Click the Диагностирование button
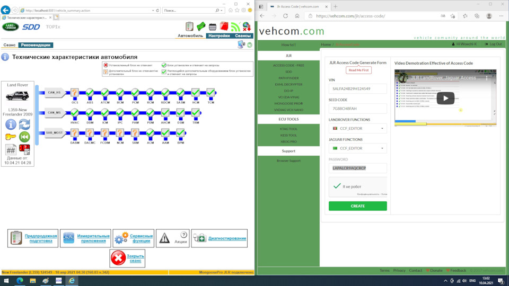The width and height of the screenshot is (509, 286). click(x=219, y=238)
